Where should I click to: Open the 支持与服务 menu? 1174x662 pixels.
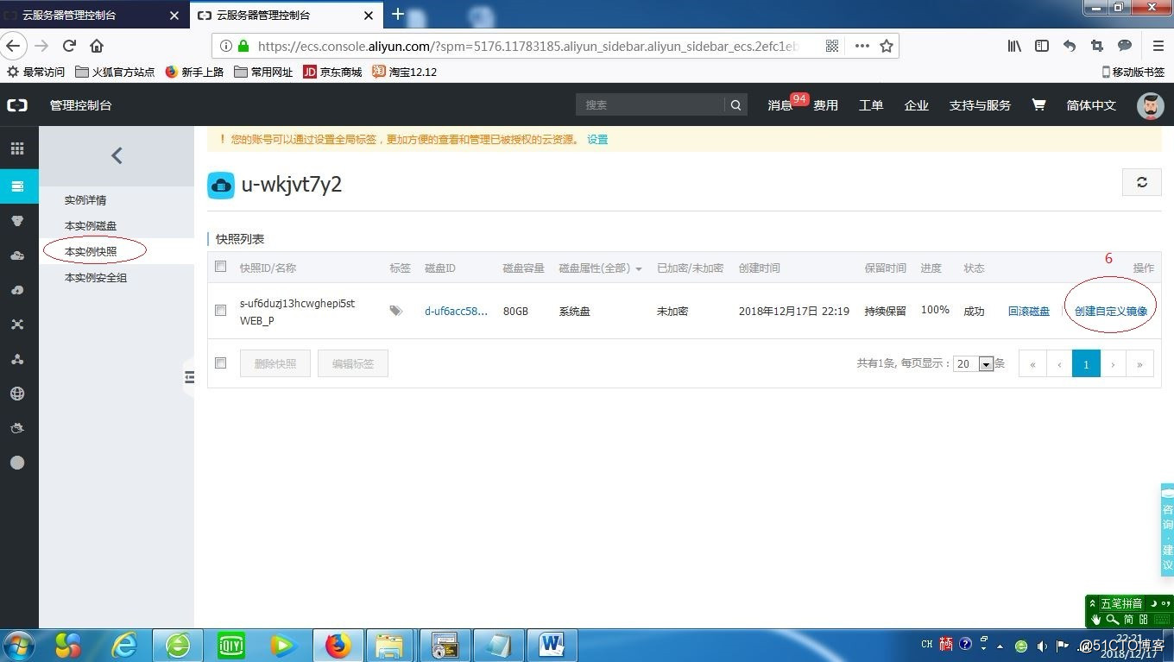click(980, 105)
